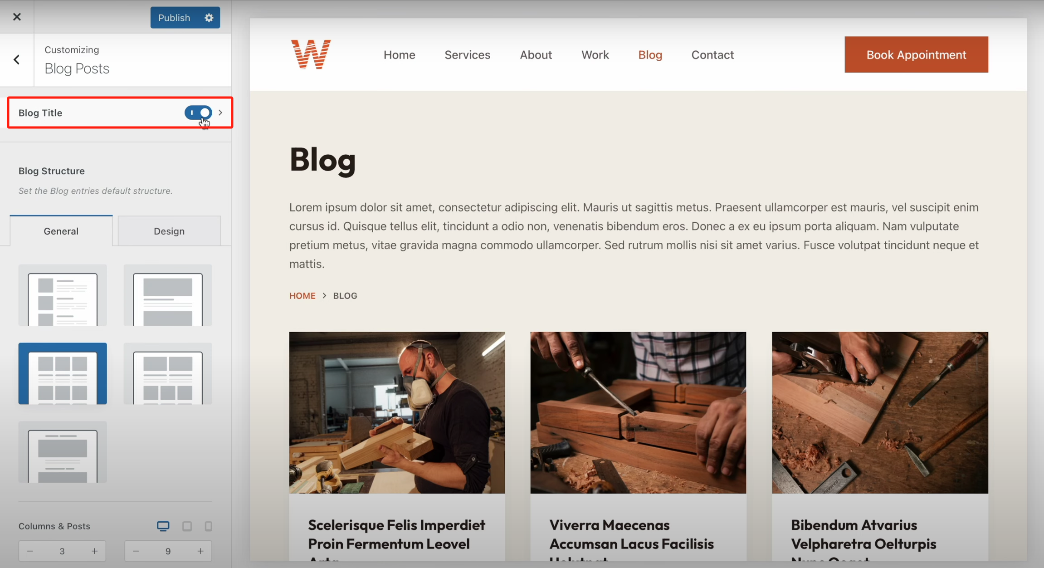Go back using the left chevron arrow
1044x568 pixels.
point(17,59)
